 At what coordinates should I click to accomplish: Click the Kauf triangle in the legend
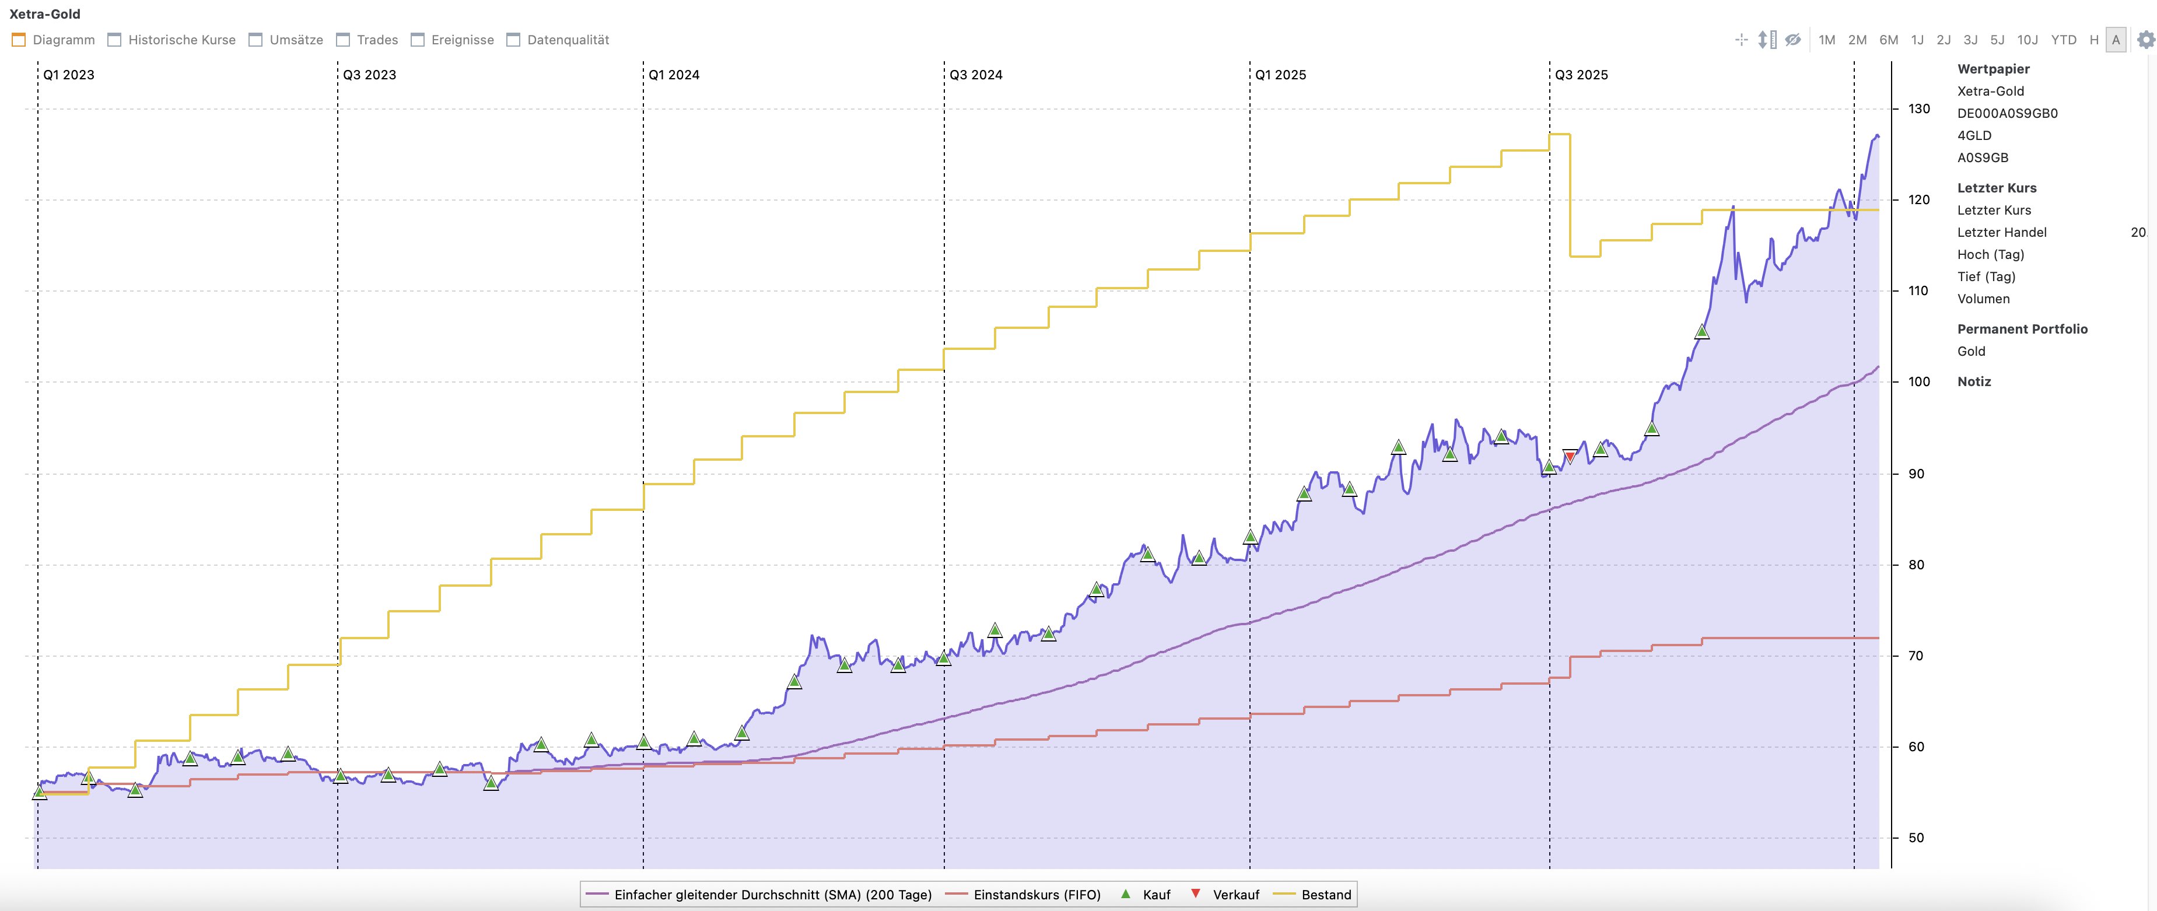coord(1125,894)
